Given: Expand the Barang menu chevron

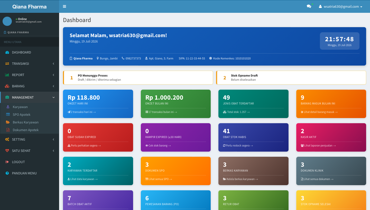Looking at the screenshot, I should coord(53,86).
